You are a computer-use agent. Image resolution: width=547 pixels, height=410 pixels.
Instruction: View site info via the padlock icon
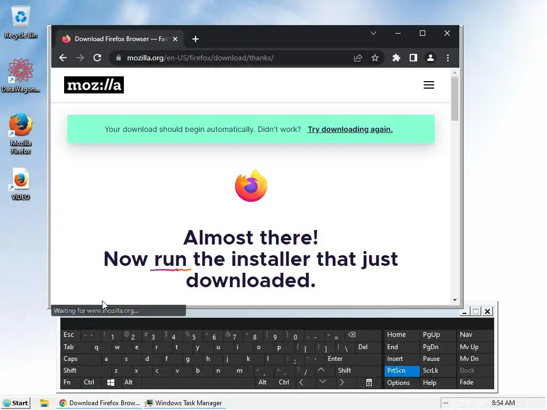[x=119, y=58]
